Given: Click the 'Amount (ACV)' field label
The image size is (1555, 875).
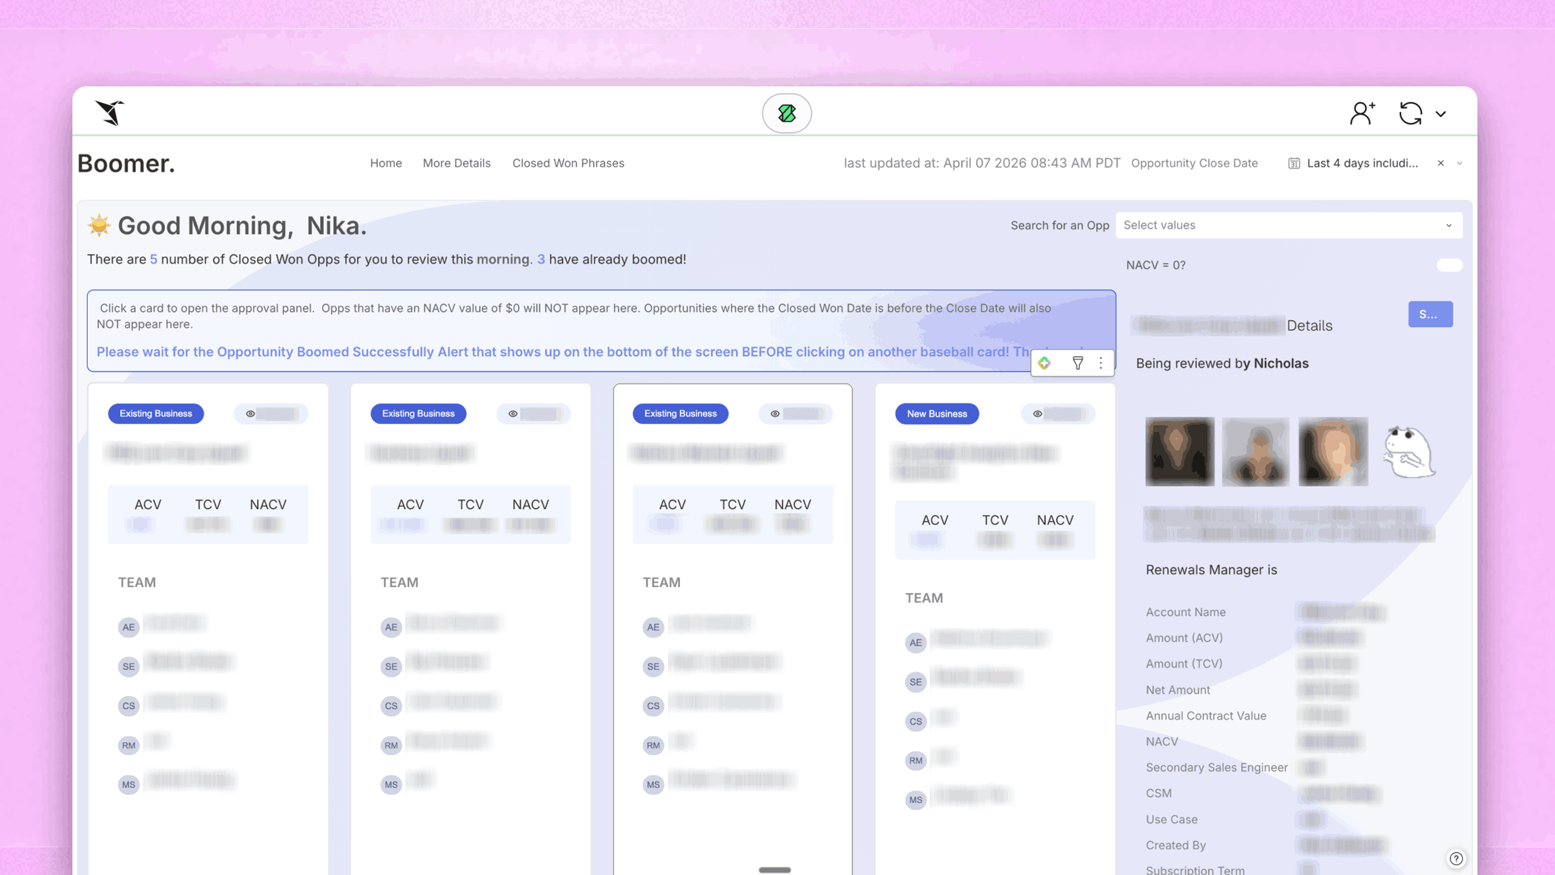Looking at the screenshot, I should click(1184, 638).
